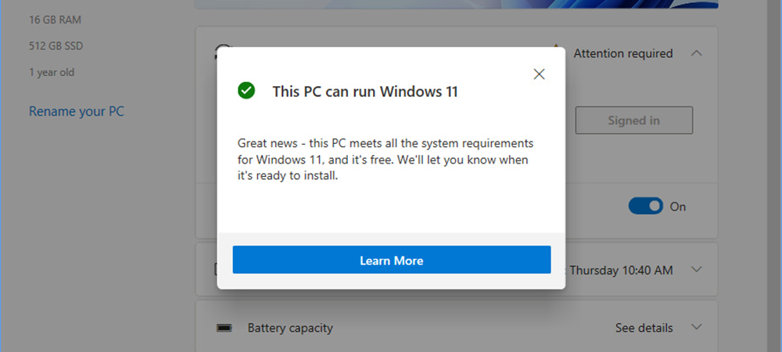Screen dimensions: 782x352
Task: Click the 16 GB RAM spec text
Action: (55, 20)
